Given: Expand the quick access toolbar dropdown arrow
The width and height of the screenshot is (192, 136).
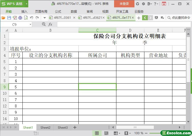Looking at the screenshot, I should pos(45,18).
